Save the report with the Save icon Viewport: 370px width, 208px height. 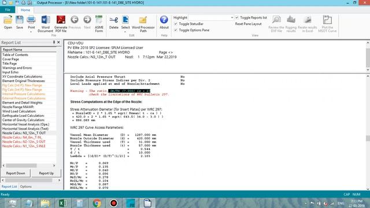coord(20,22)
